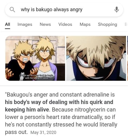Viewport: 128px width, 139px height.
Task: Click the magnifying glass search icon
Action: [x=12, y=10]
